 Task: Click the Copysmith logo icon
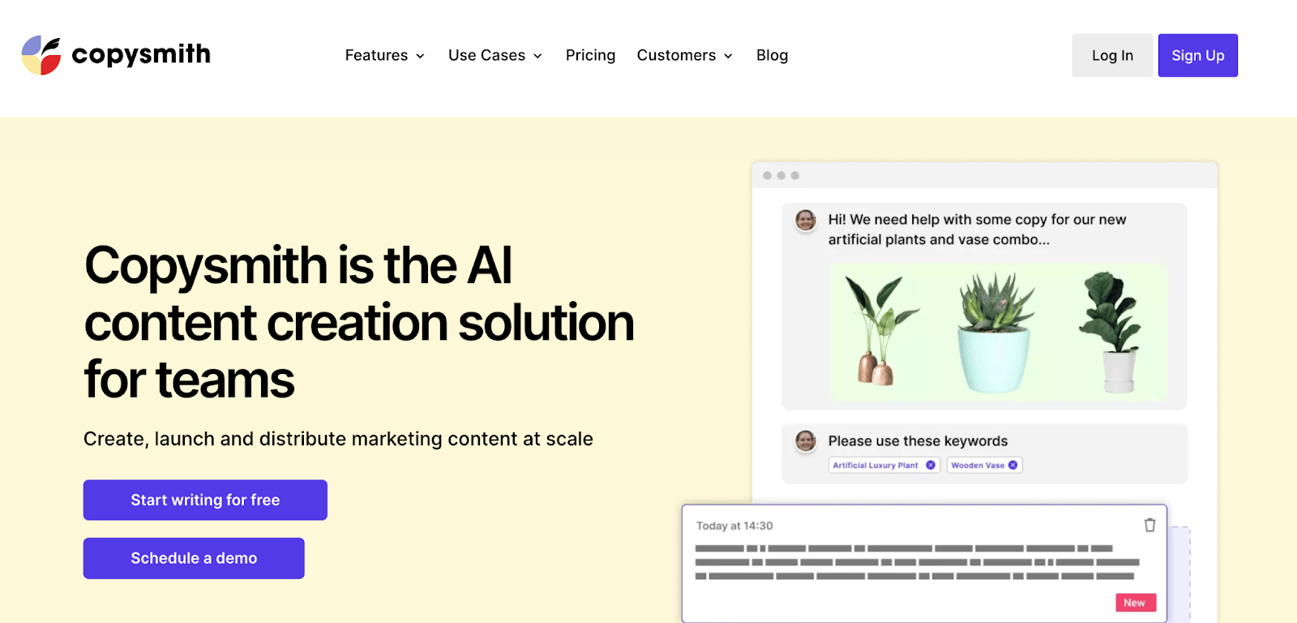pos(41,55)
